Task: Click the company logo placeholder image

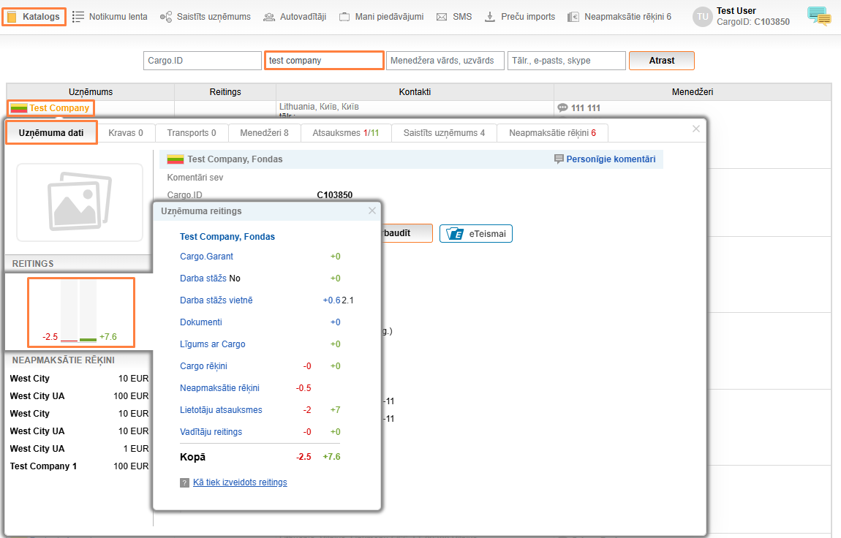Action: [80, 202]
